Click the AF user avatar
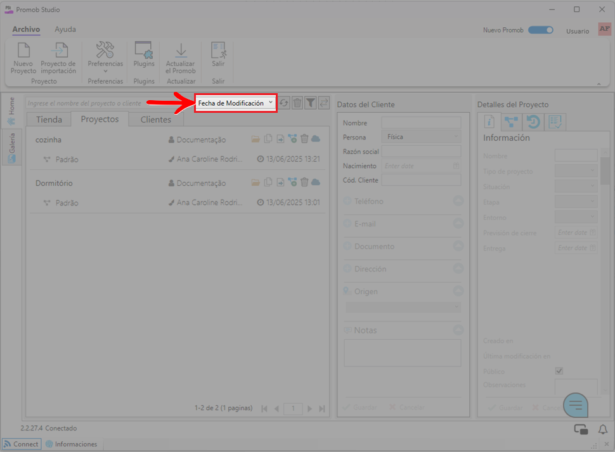This screenshot has width=615, height=452. point(604,29)
